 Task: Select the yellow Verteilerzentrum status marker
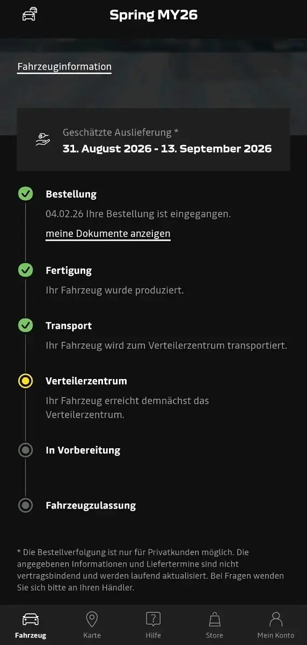click(x=25, y=381)
